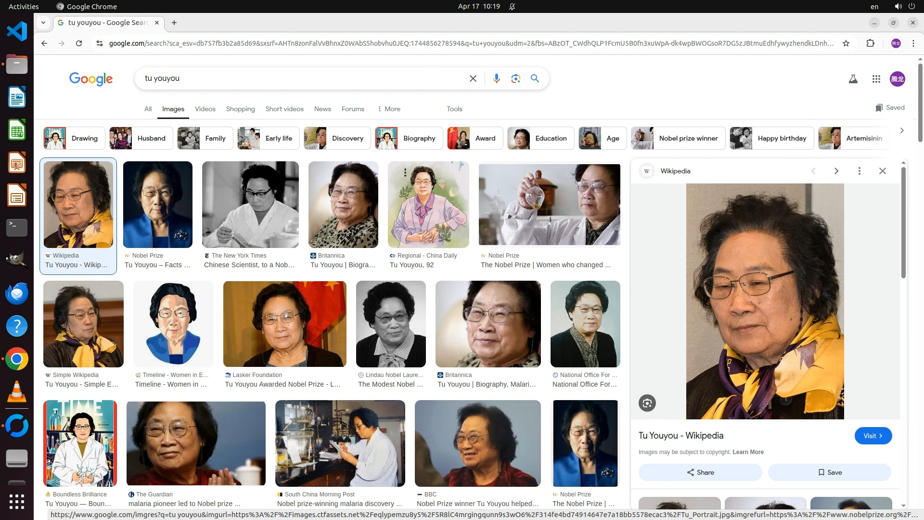
Task: Click the voice search microphone icon
Action: coord(496,78)
